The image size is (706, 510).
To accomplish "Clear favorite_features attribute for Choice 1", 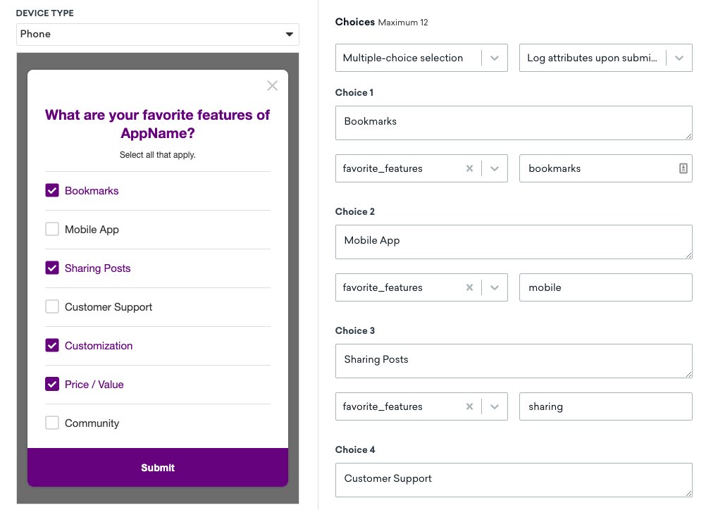I will tap(469, 169).
